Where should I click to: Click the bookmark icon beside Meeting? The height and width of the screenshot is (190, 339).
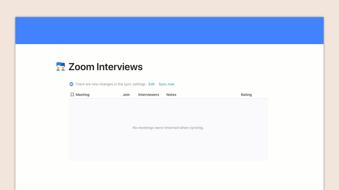click(72, 95)
